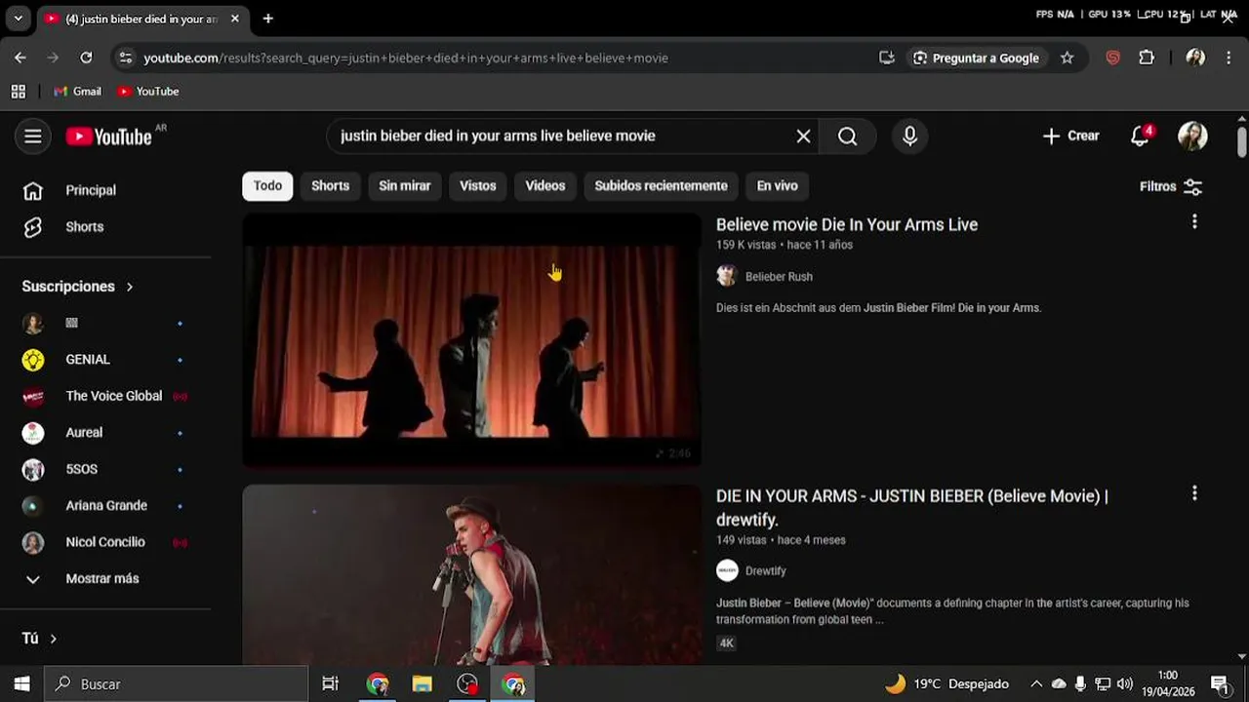Viewport: 1249px width, 702px height.
Task: Open the Windows notification center
Action: point(1220,684)
